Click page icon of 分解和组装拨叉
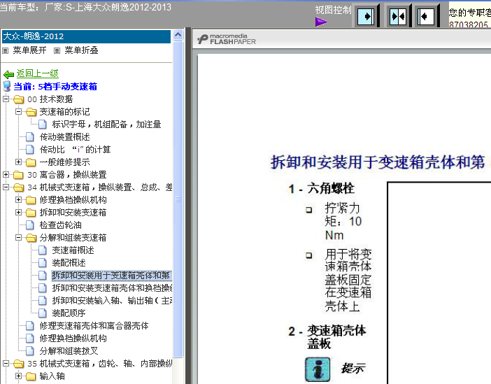This screenshot has width=491, height=384. [30, 351]
